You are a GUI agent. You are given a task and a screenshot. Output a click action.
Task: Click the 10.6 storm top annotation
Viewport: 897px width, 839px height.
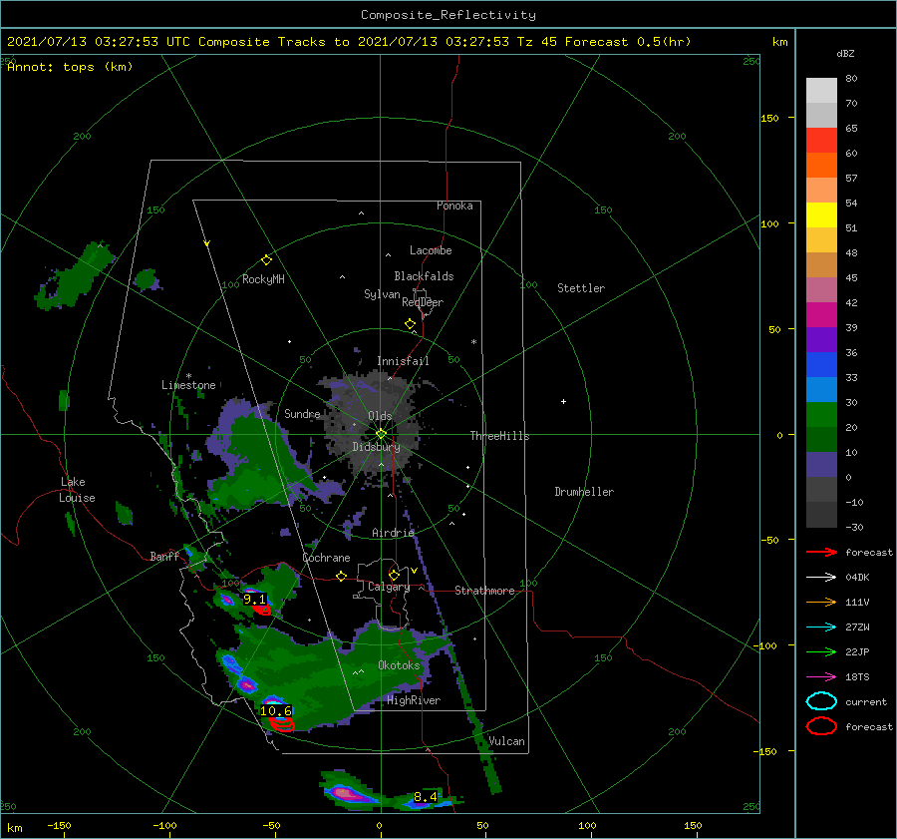276,711
